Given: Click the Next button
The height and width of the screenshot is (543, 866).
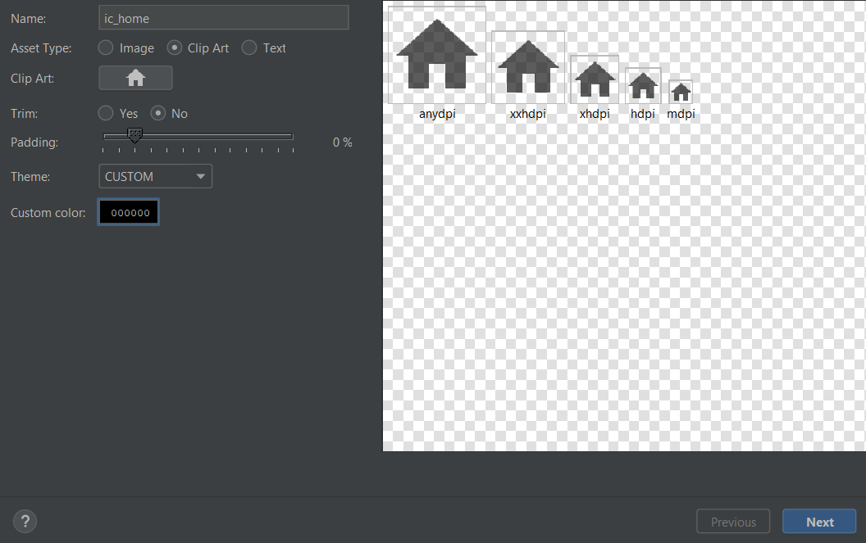Looking at the screenshot, I should (x=819, y=522).
